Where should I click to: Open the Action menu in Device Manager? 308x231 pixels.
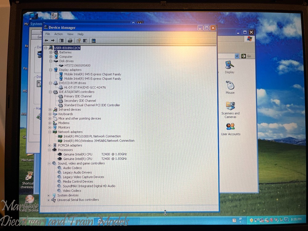tap(59, 34)
